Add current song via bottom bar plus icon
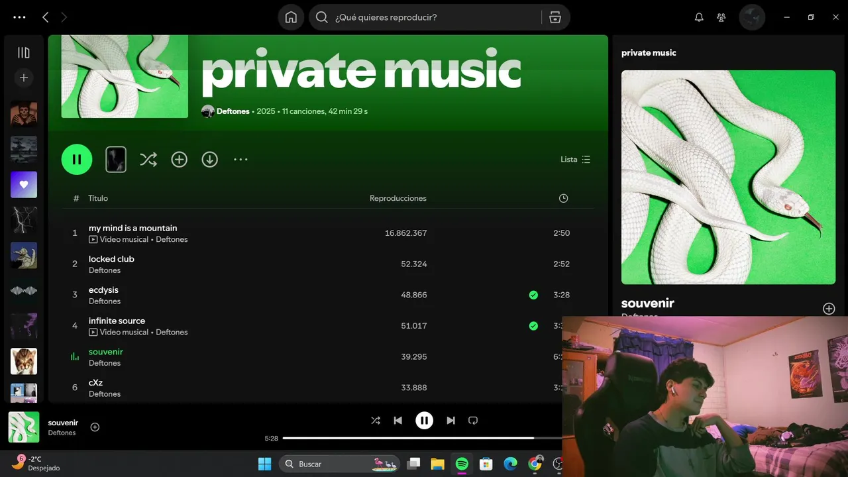This screenshot has width=848, height=477. pos(95,427)
